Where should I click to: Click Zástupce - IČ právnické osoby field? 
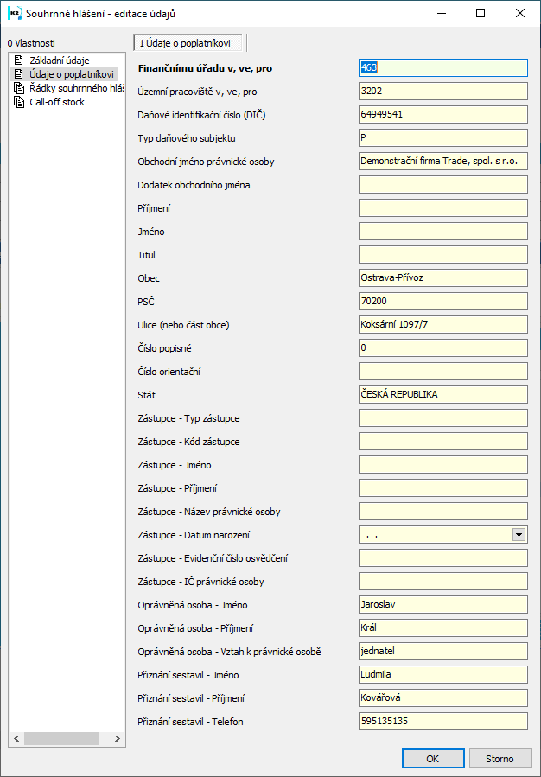442,582
